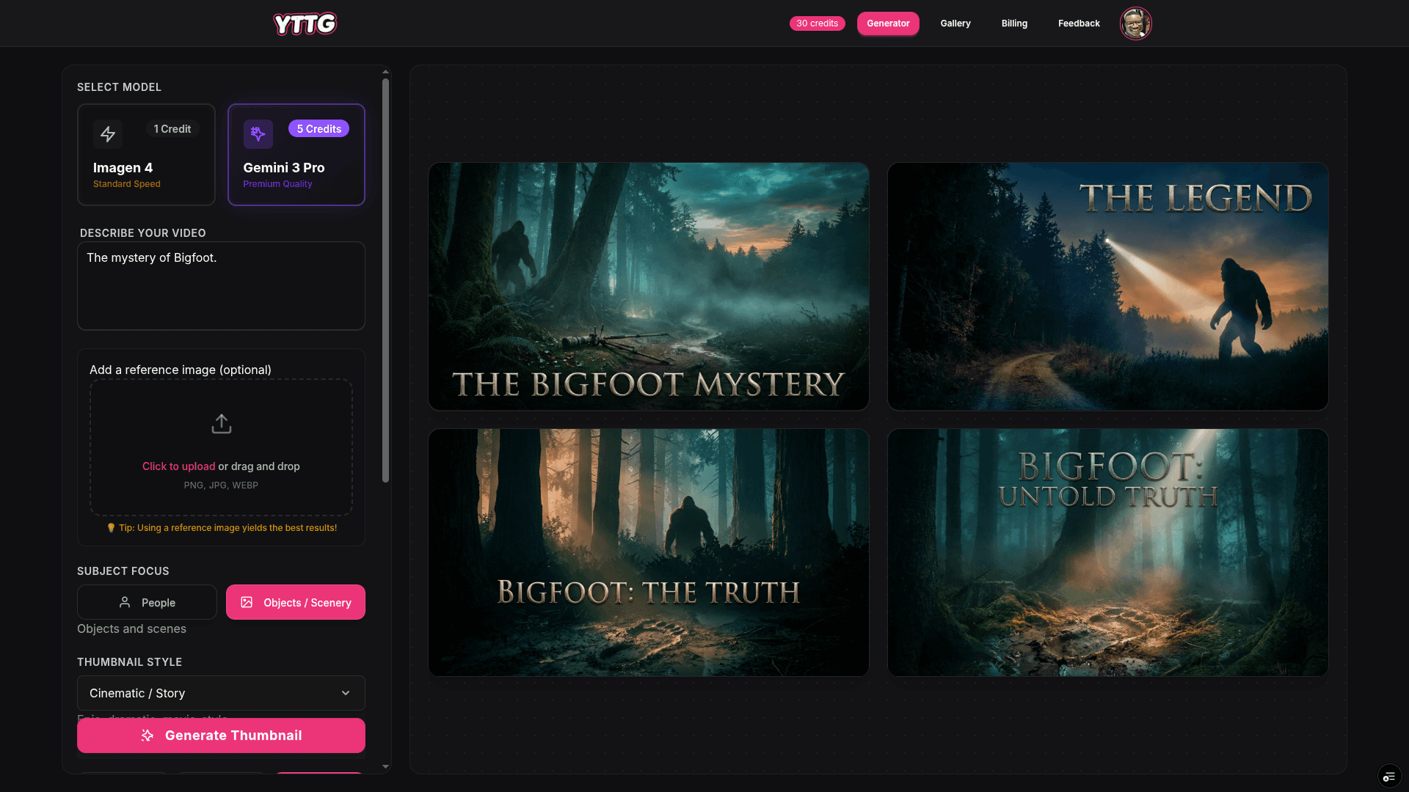Click the floating feedback widget in the bottom-right corner

coord(1388,775)
